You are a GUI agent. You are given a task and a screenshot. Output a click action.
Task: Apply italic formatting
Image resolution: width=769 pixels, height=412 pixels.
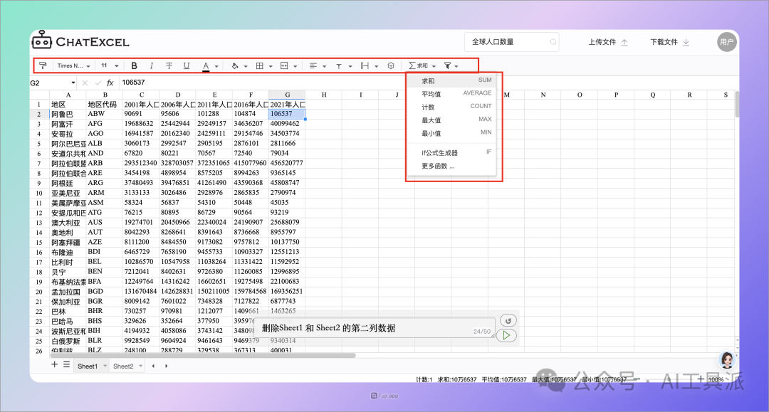[151, 65]
